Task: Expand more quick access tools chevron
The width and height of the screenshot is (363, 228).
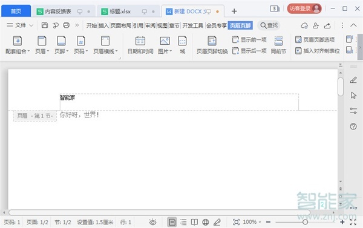Action: point(77,25)
